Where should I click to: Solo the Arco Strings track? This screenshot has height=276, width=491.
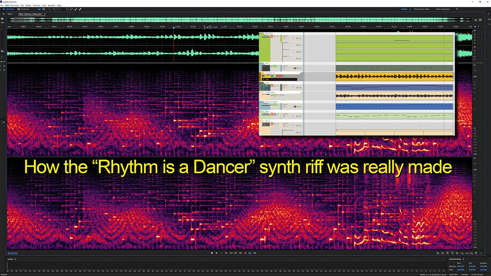(275, 95)
